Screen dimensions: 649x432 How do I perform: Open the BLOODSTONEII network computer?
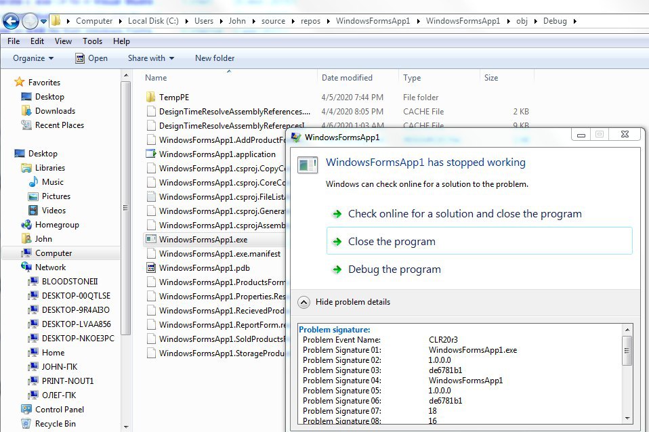click(70, 282)
